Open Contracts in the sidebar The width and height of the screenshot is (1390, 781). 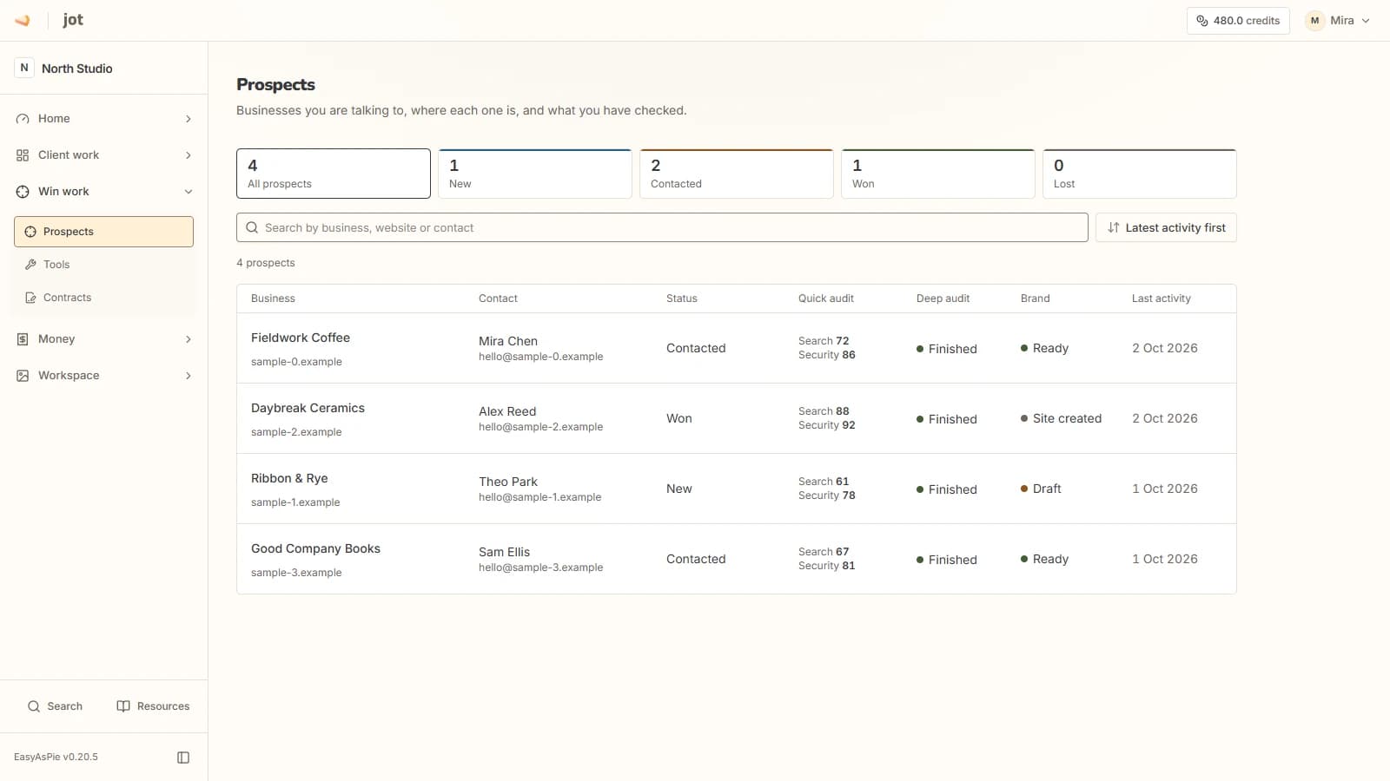[103, 298]
